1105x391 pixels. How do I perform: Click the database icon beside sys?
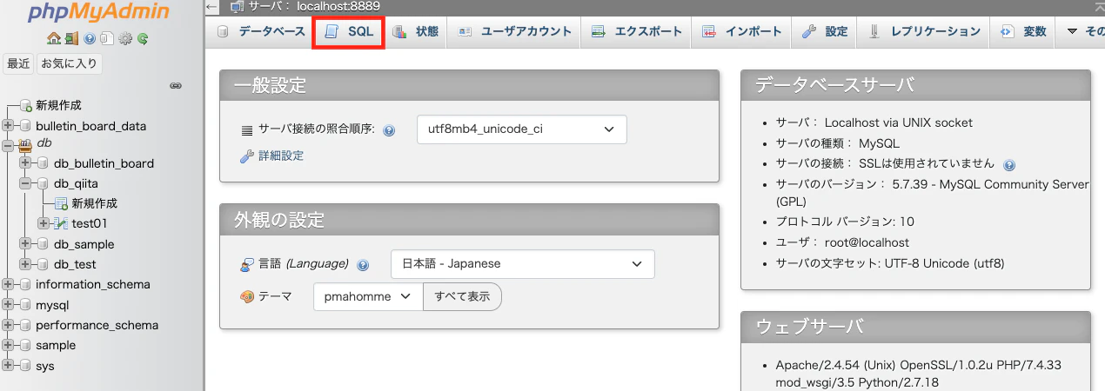[25, 366]
